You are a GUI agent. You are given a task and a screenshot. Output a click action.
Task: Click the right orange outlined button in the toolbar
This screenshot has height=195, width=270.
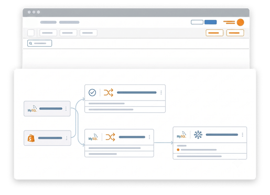tap(235, 33)
